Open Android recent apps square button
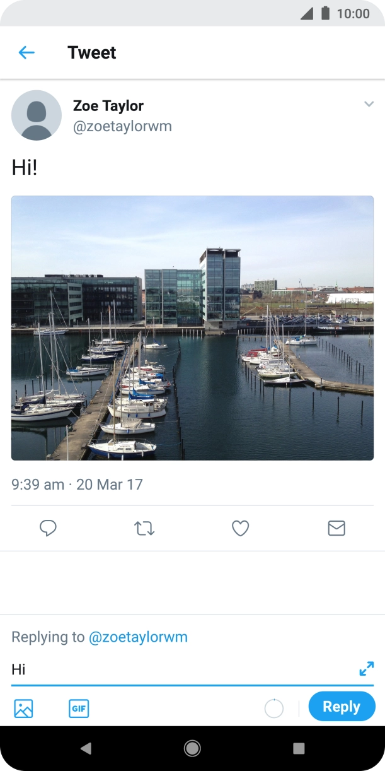This screenshot has width=385, height=771. coord(299,748)
